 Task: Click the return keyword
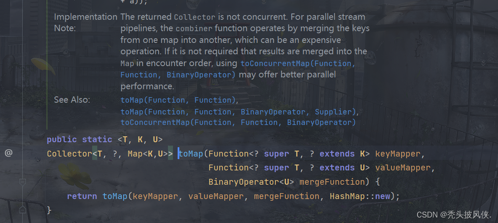[x=82, y=196]
